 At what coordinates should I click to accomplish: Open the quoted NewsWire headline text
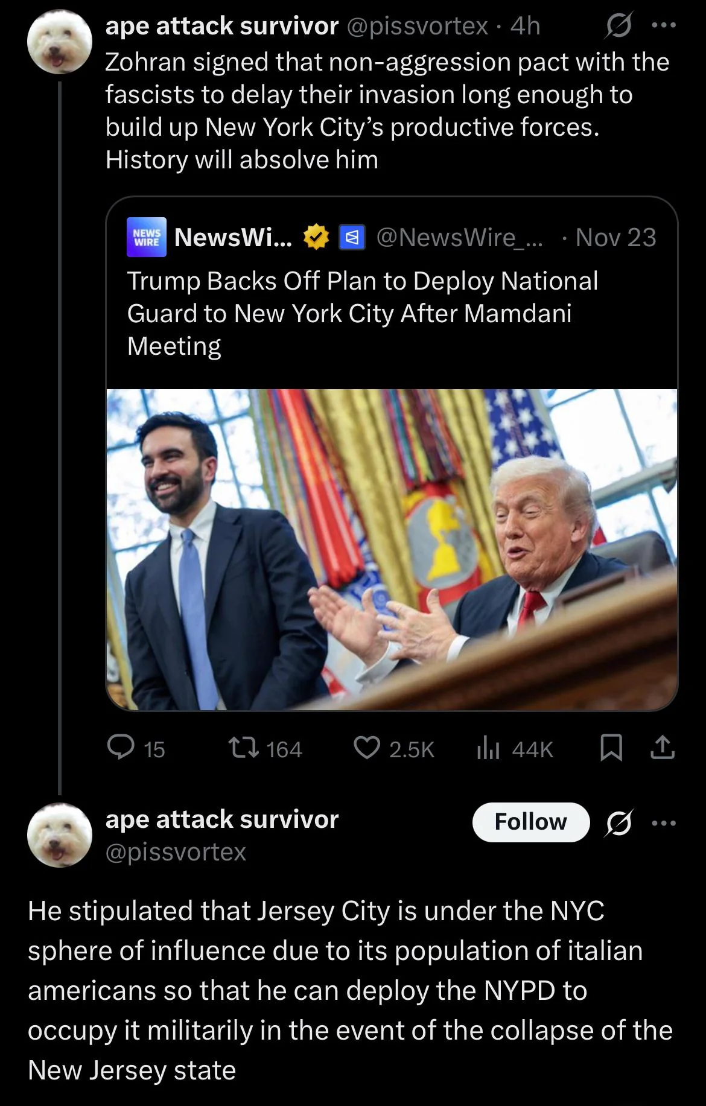tap(362, 313)
